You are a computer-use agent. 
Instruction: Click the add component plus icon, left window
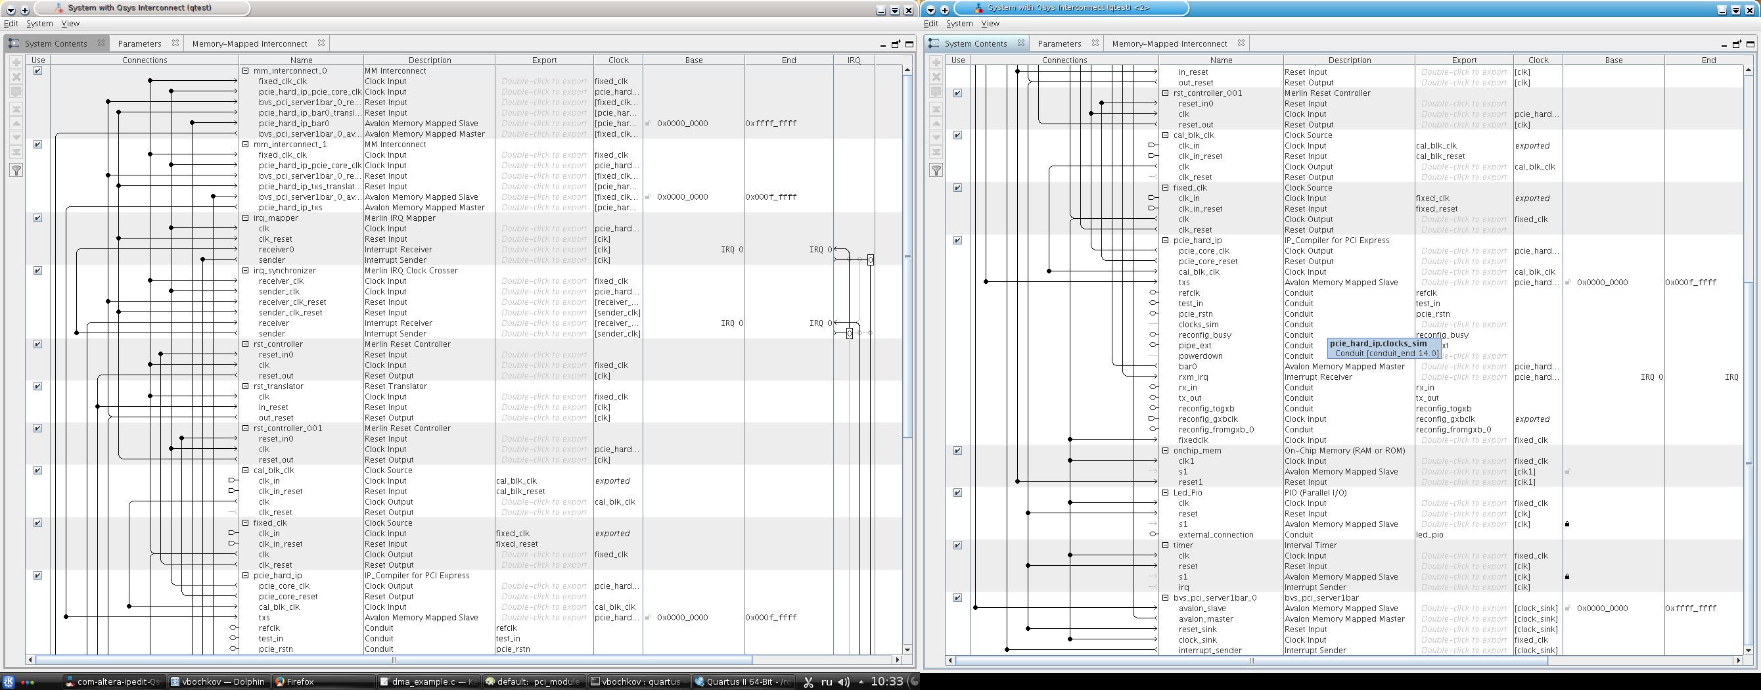[x=16, y=63]
